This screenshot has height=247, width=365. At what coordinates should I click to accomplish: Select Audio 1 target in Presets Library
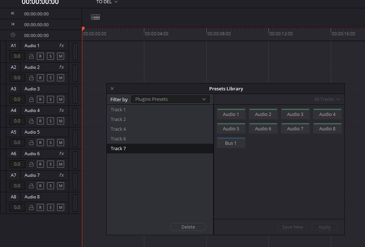[231, 114]
